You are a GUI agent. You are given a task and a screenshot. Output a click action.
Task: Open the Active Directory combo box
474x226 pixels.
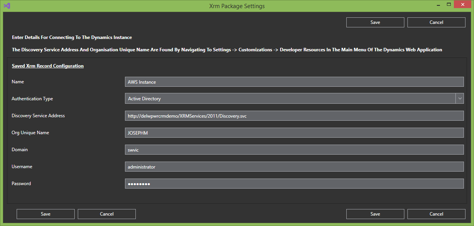click(290, 99)
